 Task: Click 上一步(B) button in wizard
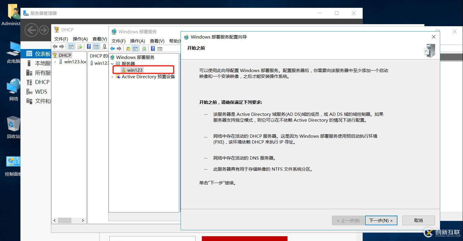[x=348, y=220]
